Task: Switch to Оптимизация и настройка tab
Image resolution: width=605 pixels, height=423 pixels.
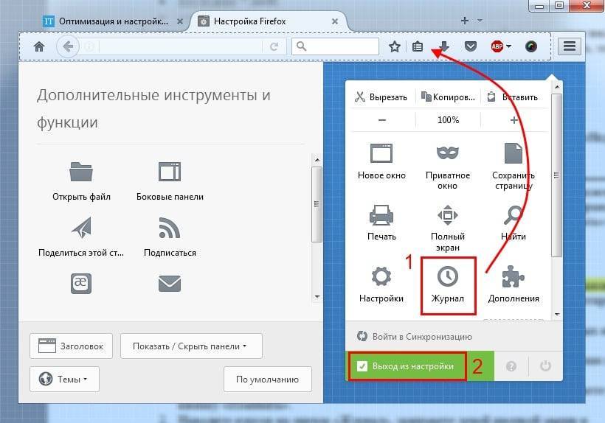Action: click(x=112, y=21)
